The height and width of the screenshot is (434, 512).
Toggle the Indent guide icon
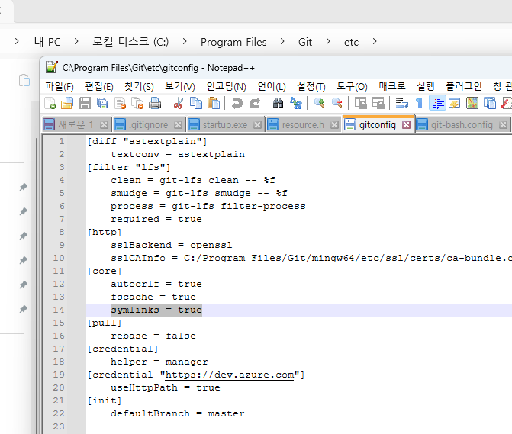(x=437, y=104)
